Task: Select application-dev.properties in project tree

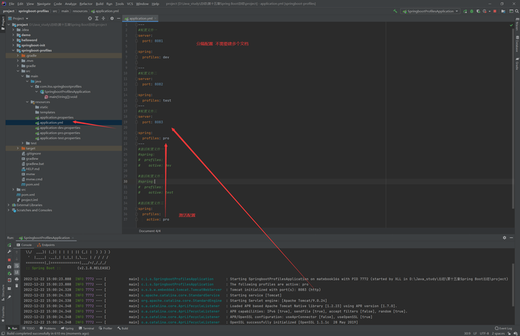Action: point(60,128)
